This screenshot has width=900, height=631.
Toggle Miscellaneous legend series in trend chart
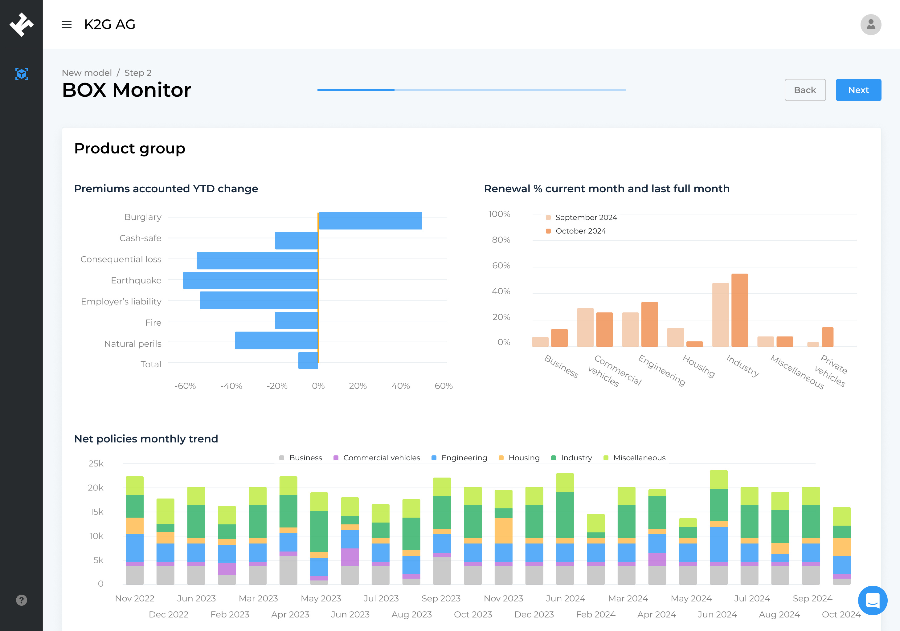point(634,458)
